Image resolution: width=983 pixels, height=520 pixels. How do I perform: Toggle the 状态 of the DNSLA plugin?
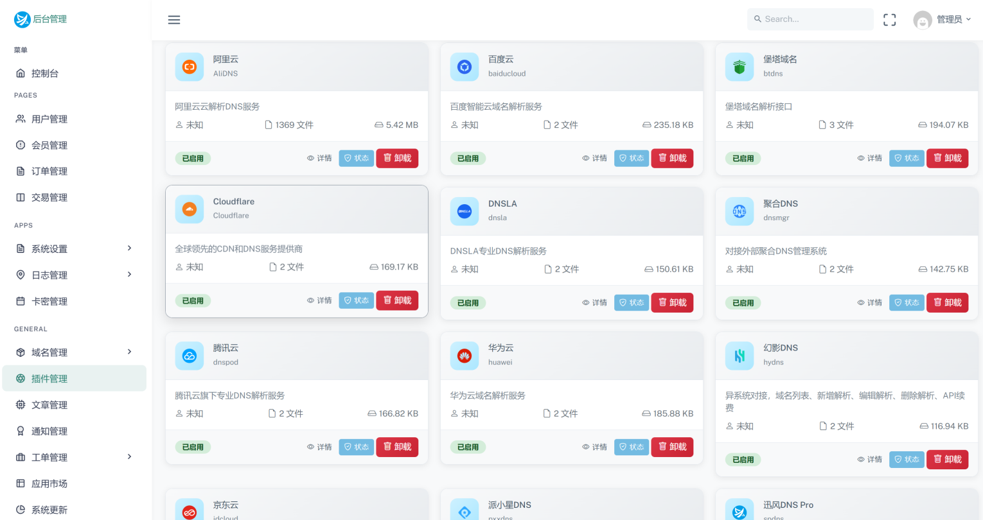pos(631,302)
